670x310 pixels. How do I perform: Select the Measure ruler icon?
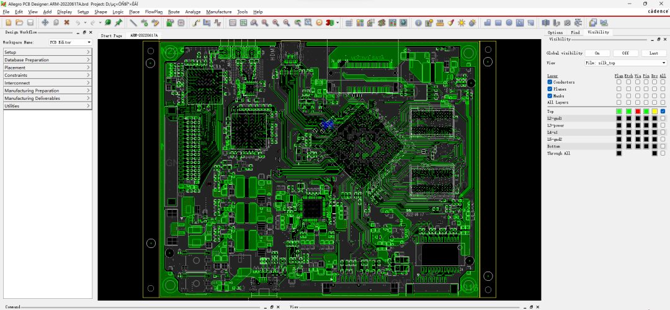440,23
